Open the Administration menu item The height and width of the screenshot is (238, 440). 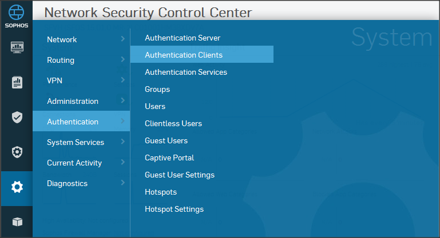(x=73, y=101)
